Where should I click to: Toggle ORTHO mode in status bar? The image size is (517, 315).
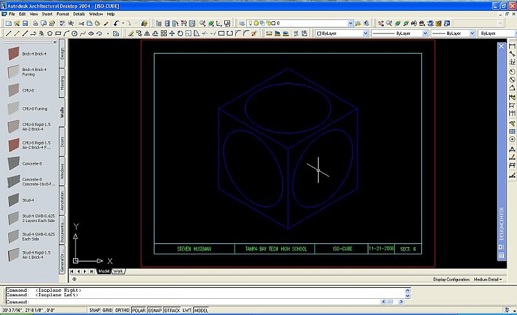pos(122,310)
